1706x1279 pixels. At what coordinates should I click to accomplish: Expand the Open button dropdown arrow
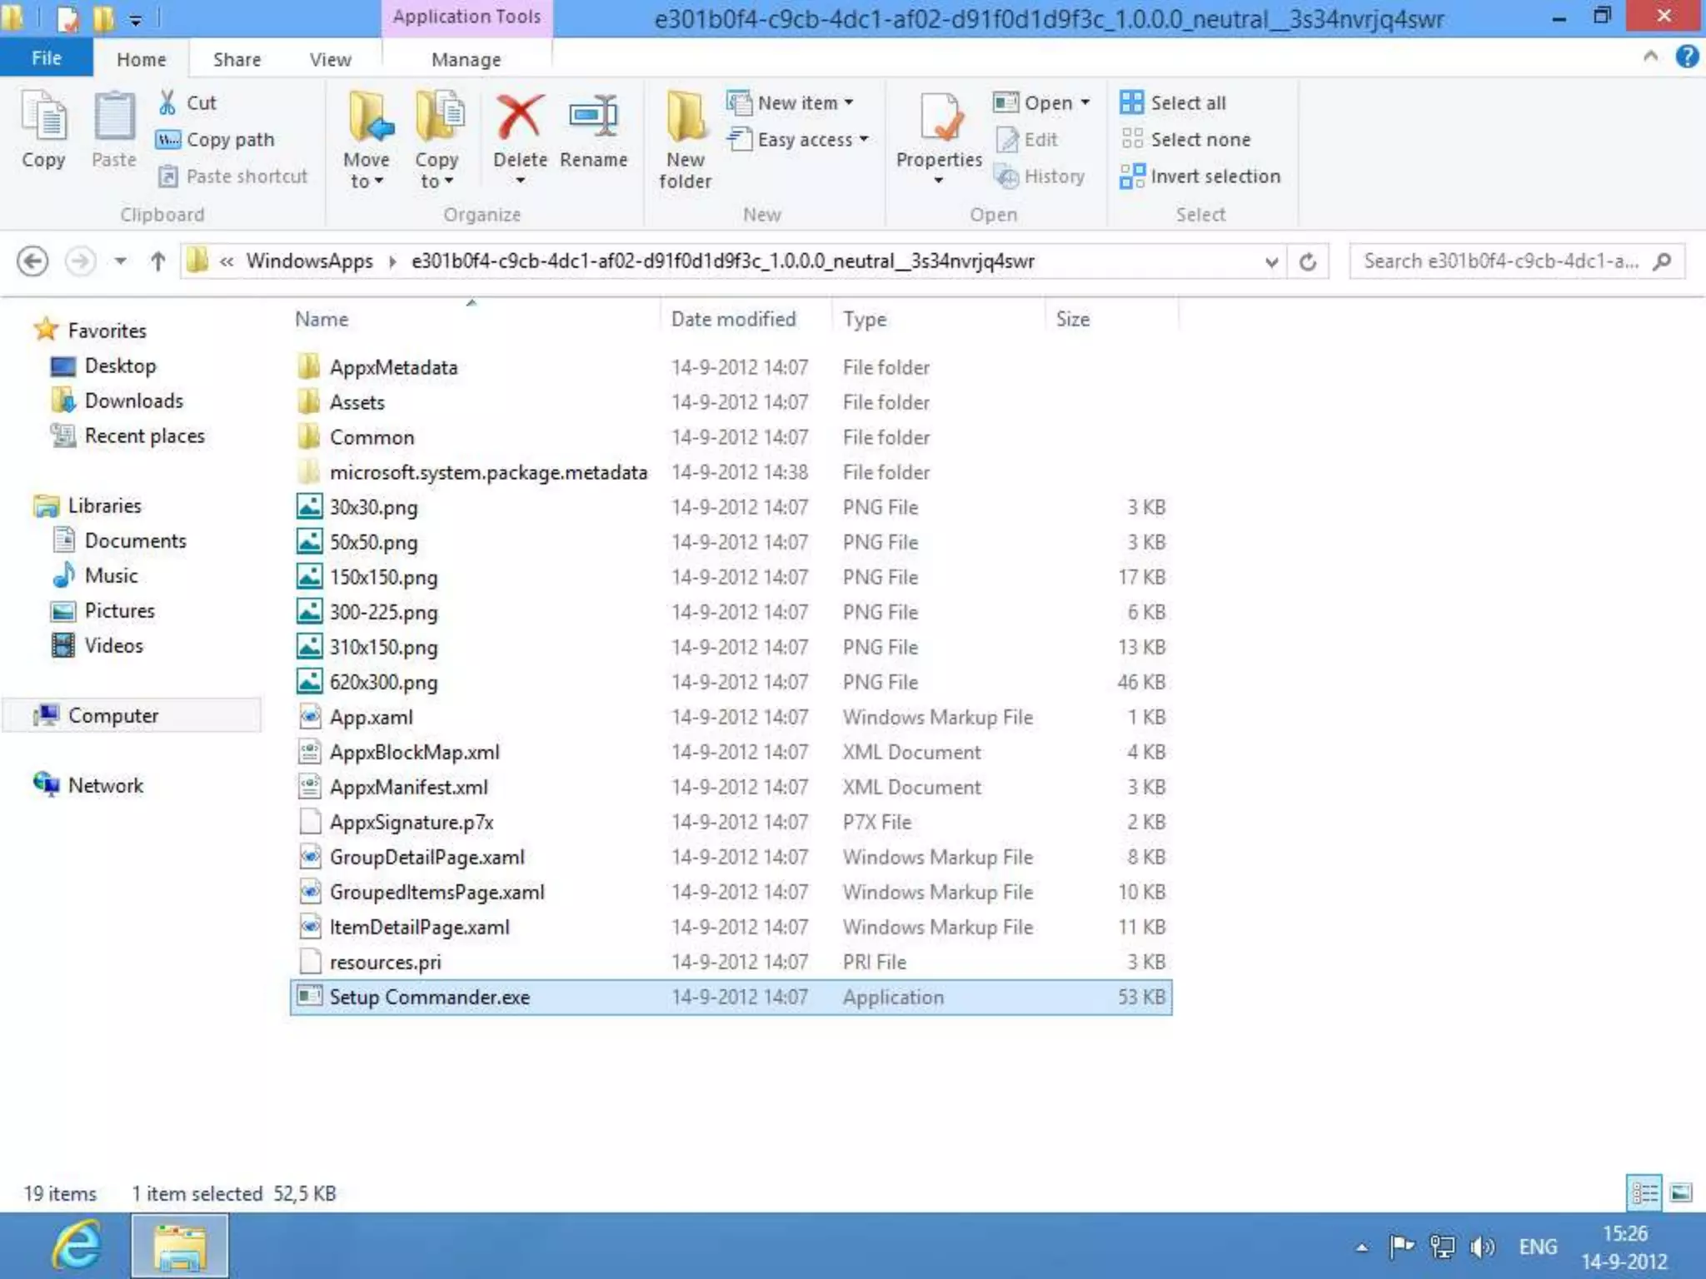[x=1085, y=102]
